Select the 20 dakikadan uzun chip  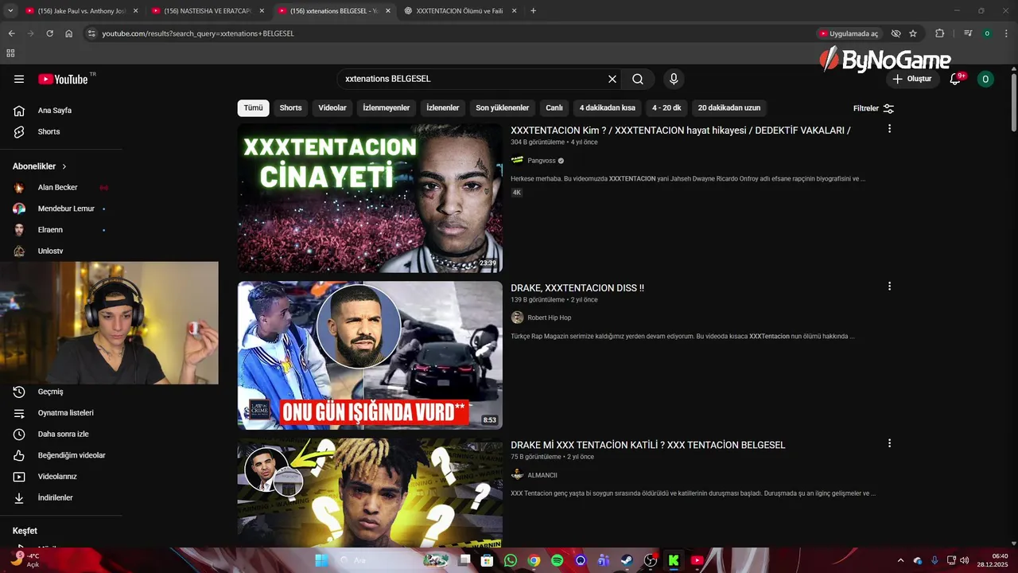729,108
